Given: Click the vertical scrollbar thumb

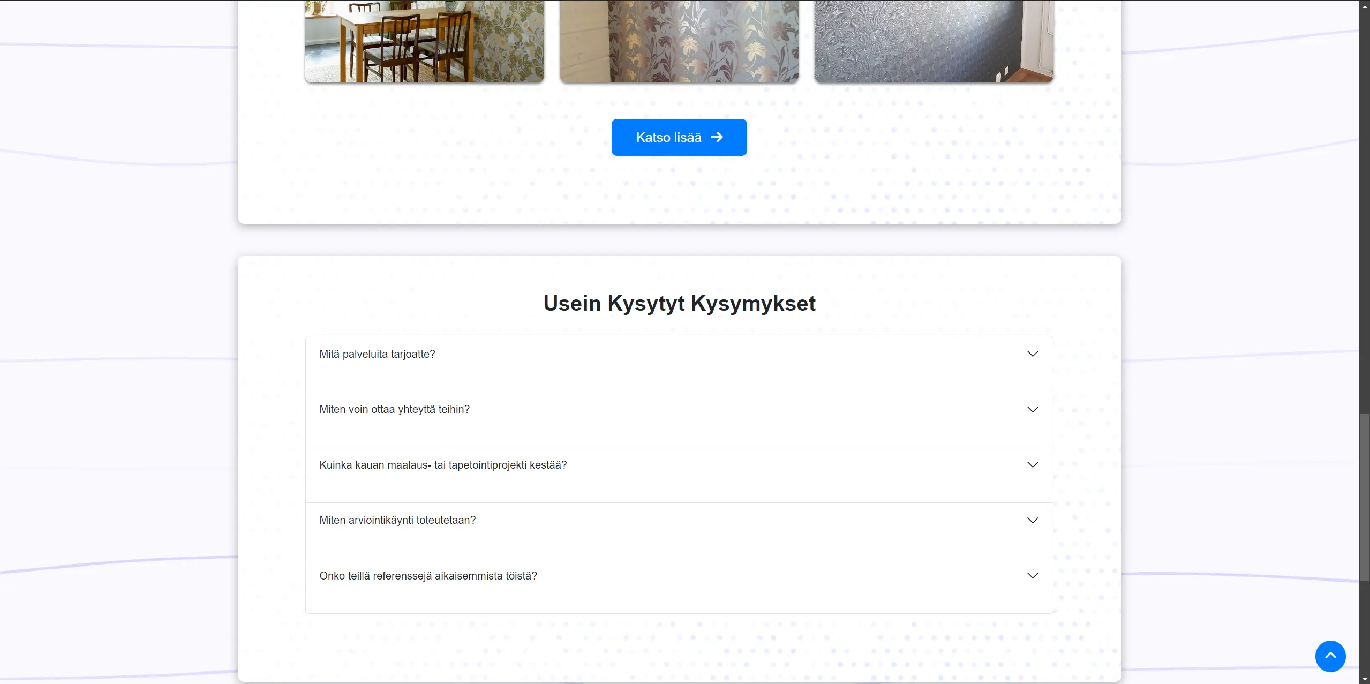Looking at the screenshot, I should point(1365,497).
